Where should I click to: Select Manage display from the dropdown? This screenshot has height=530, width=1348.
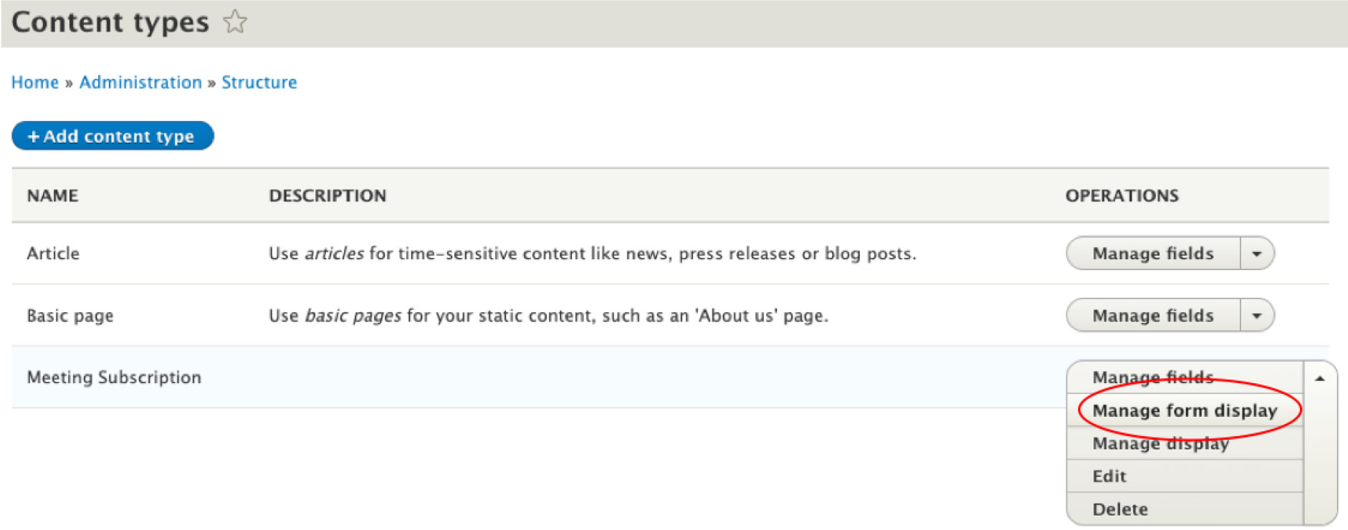[1160, 443]
